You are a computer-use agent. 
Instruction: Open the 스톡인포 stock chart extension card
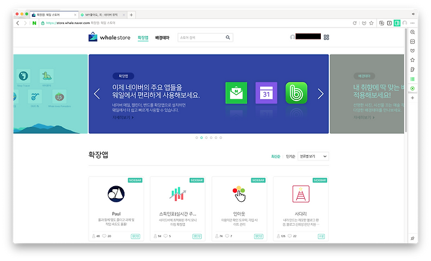178,209
